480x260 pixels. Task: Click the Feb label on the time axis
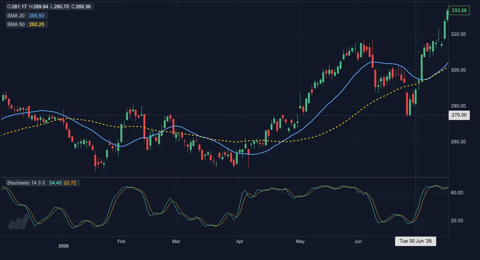point(121,241)
